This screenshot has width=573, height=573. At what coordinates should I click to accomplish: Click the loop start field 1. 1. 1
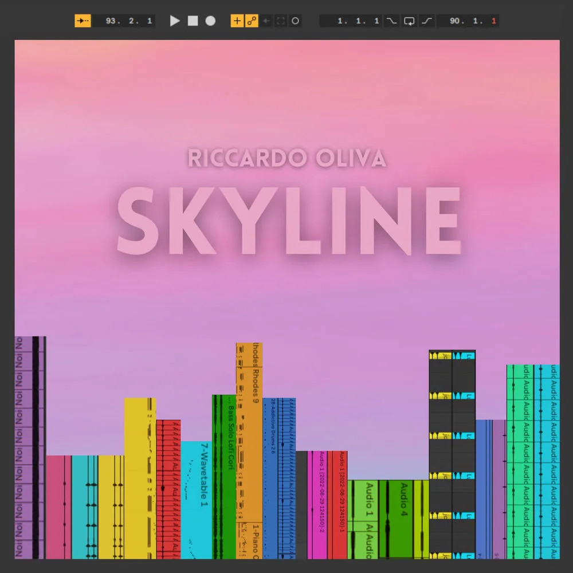click(351, 21)
